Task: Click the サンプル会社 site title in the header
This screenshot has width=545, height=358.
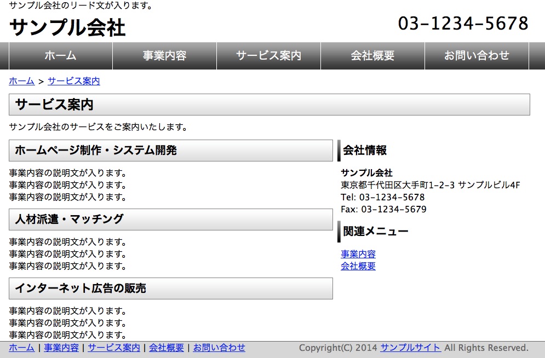Action: [x=67, y=27]
